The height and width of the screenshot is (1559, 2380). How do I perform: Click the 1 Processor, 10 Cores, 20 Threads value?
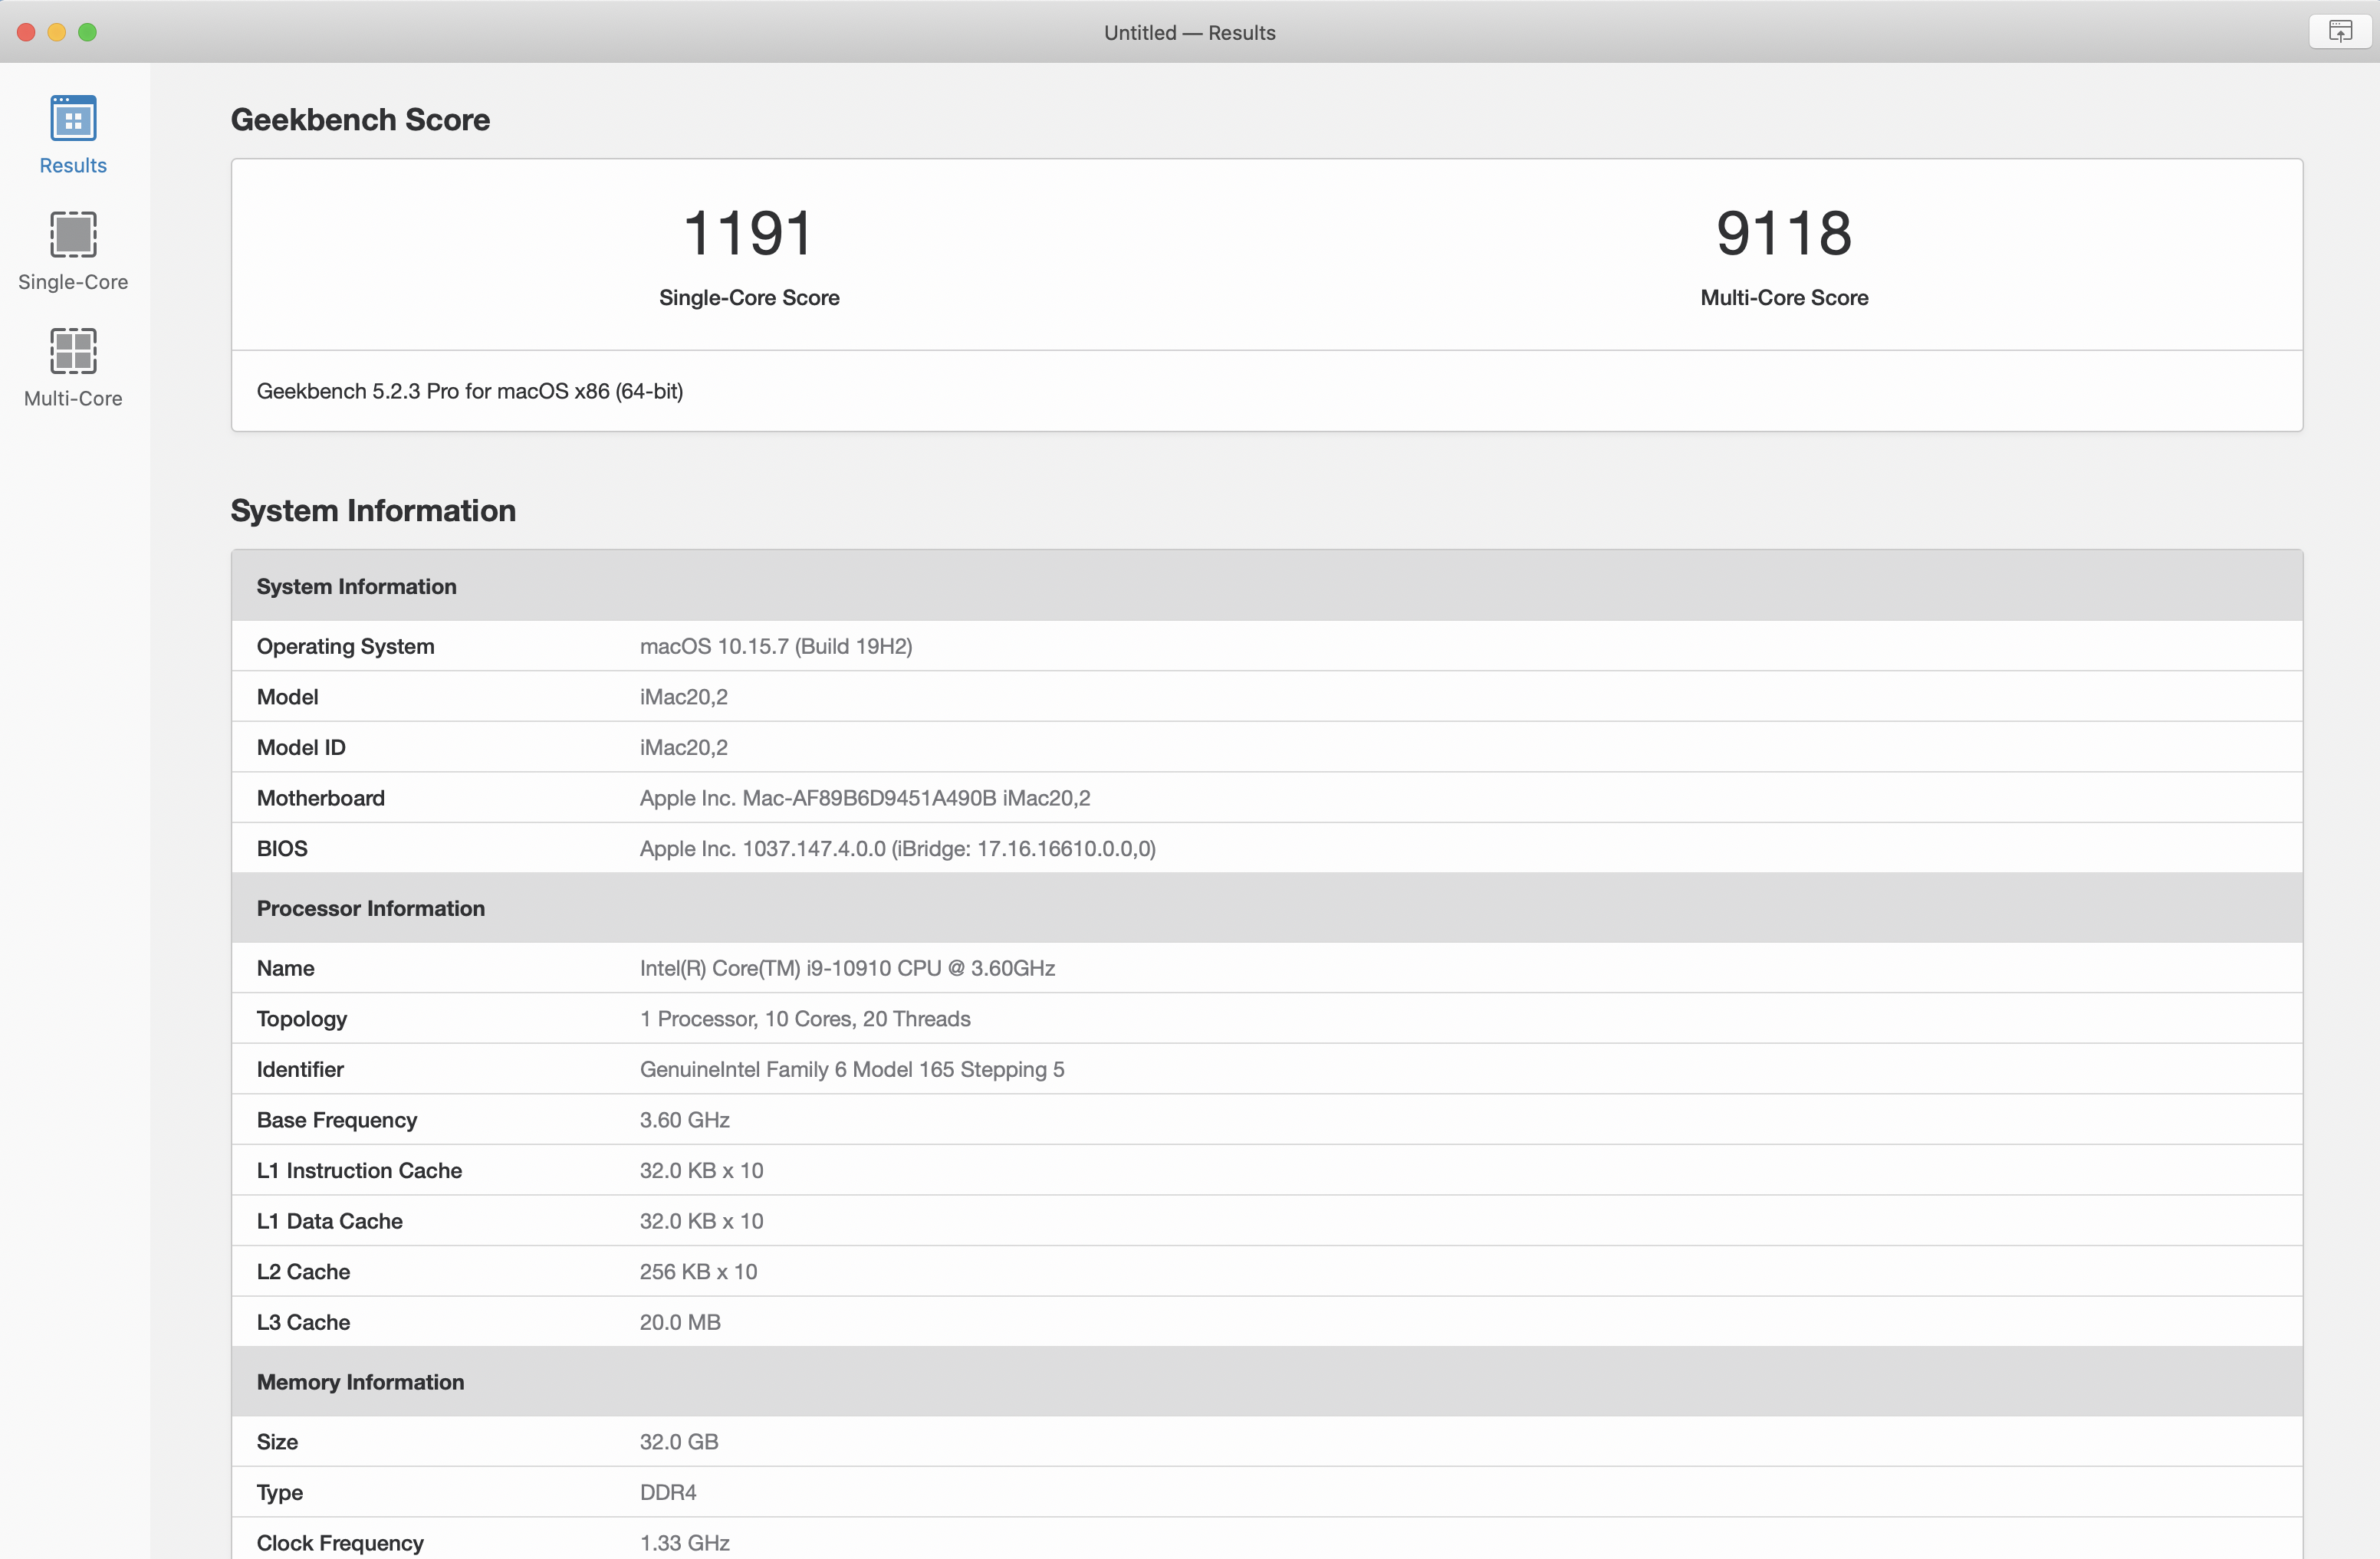805,1019
